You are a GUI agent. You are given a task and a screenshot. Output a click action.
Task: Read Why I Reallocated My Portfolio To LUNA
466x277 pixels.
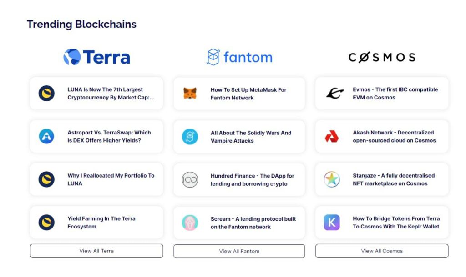[96, 179]
